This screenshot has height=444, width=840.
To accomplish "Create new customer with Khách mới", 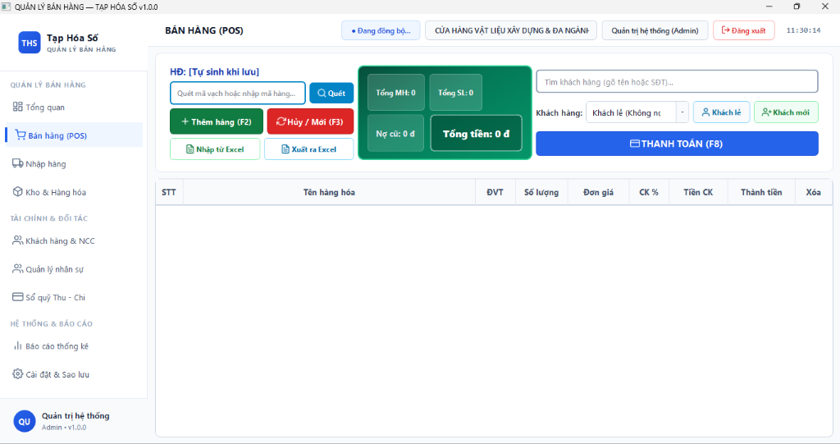I will click(786, 112).
